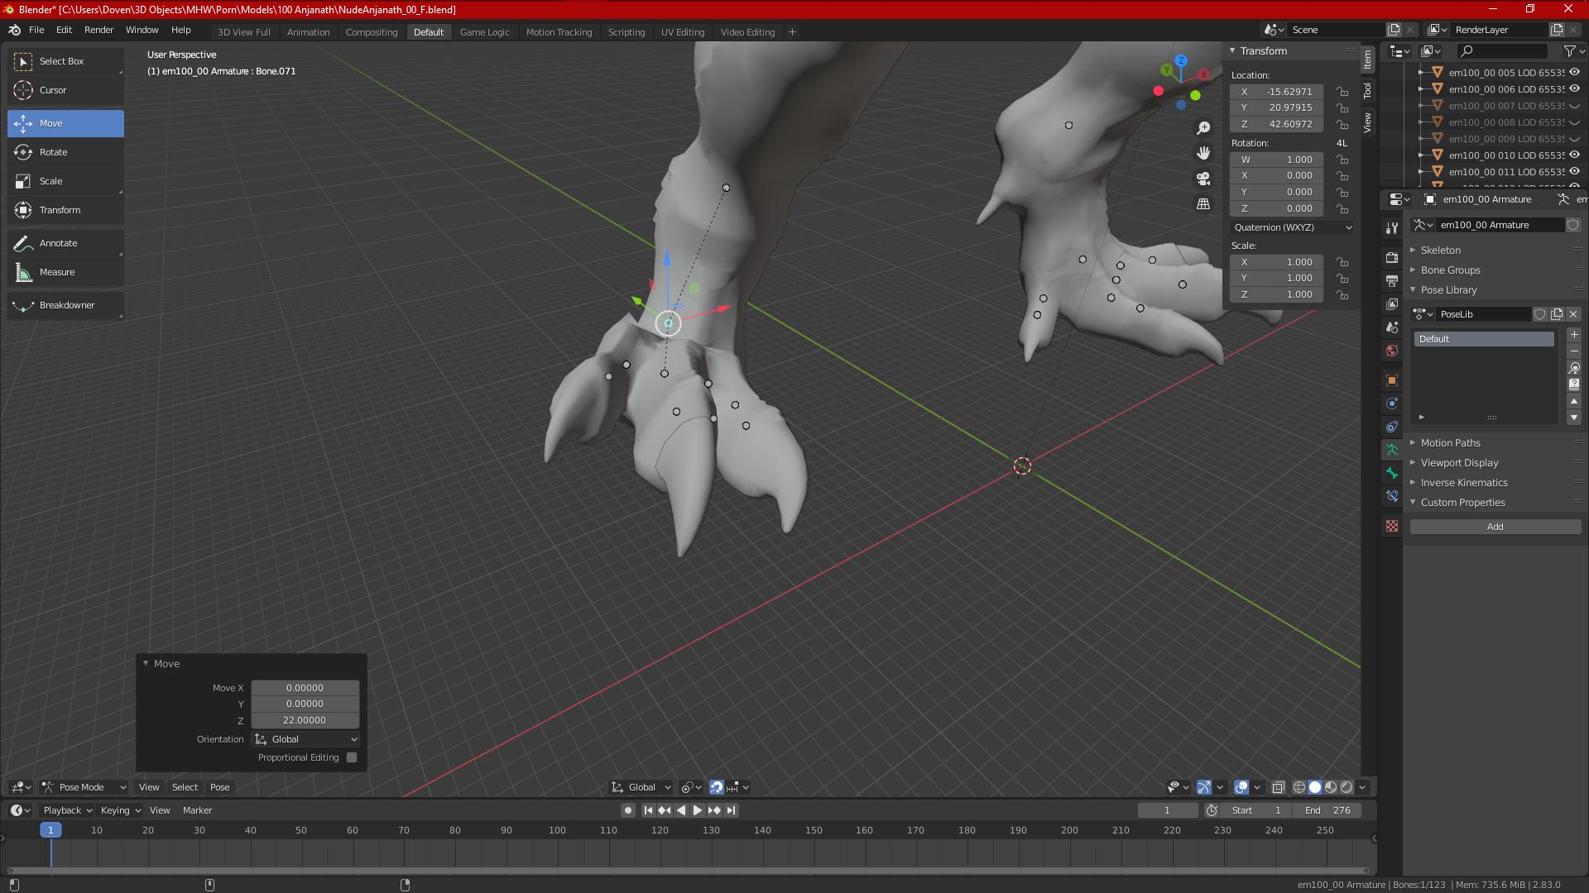1589x893 pixels.
Task: Click the outliner filter funnel icon
Action: [x=1569, y=51]
